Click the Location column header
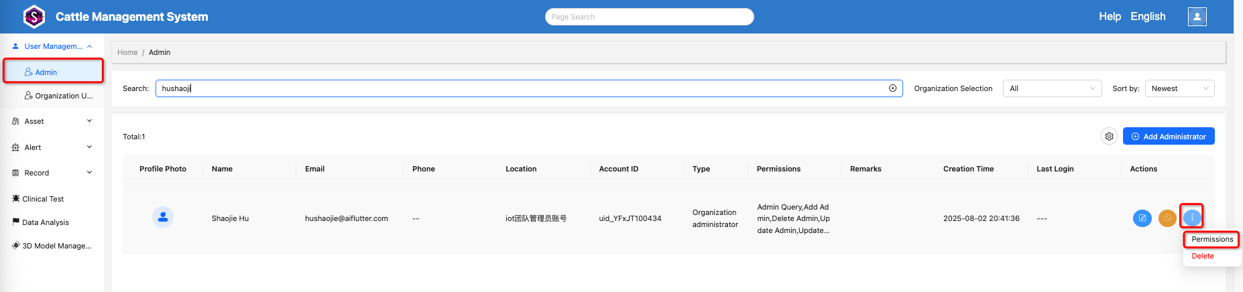1243x292 pixels. click(521, 169)
